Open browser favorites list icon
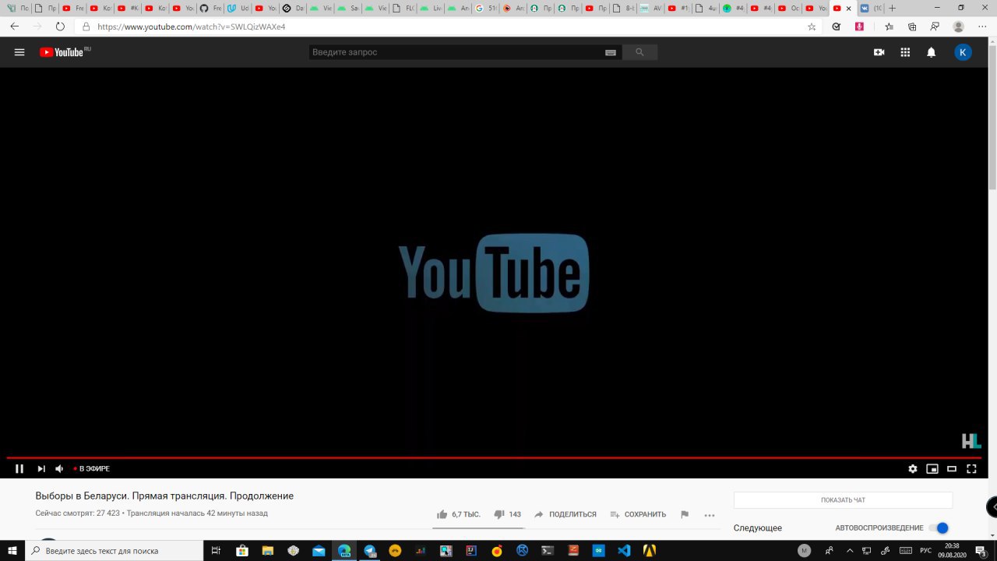 click(890, 26)
